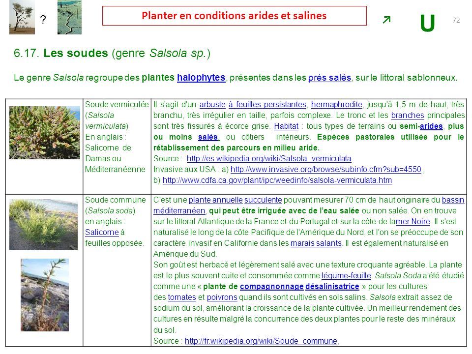This screenshot has height=354, width=472.
Task: Open the bassin link
Action: (x=453, y=200)
